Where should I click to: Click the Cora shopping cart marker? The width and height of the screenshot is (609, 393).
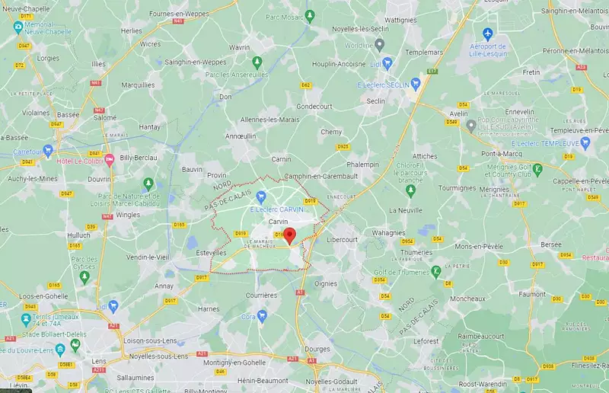tap(262, 316)
